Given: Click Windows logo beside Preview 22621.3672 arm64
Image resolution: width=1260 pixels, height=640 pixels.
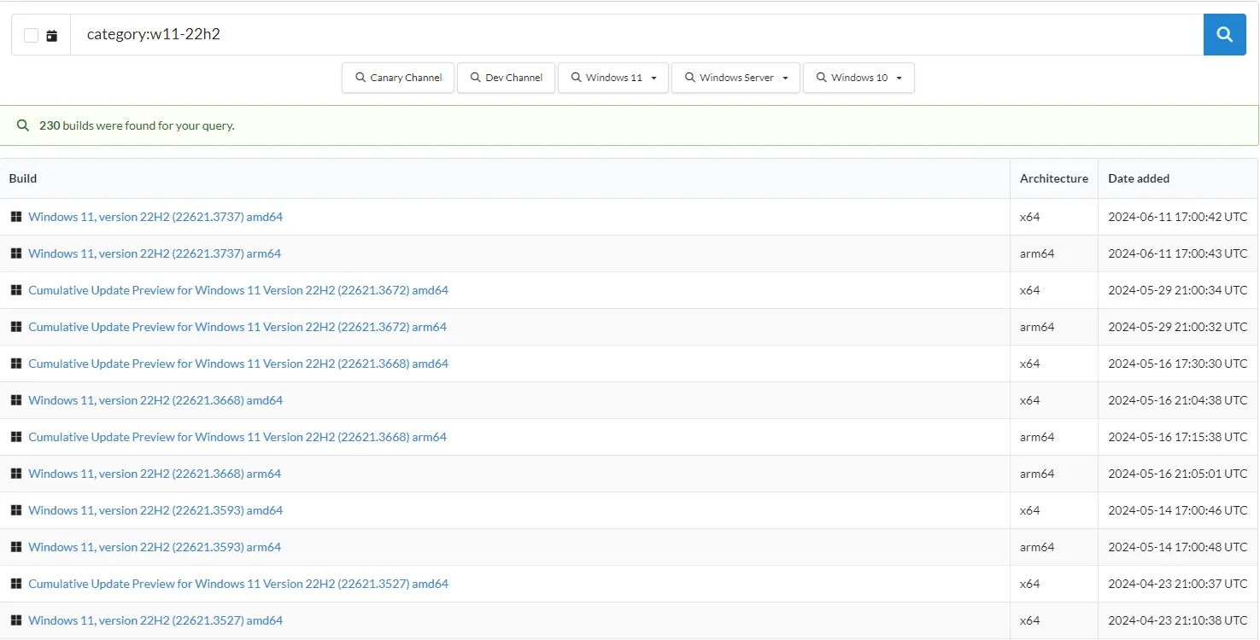Looking at the screenshot, I should (x=15, y=327).
